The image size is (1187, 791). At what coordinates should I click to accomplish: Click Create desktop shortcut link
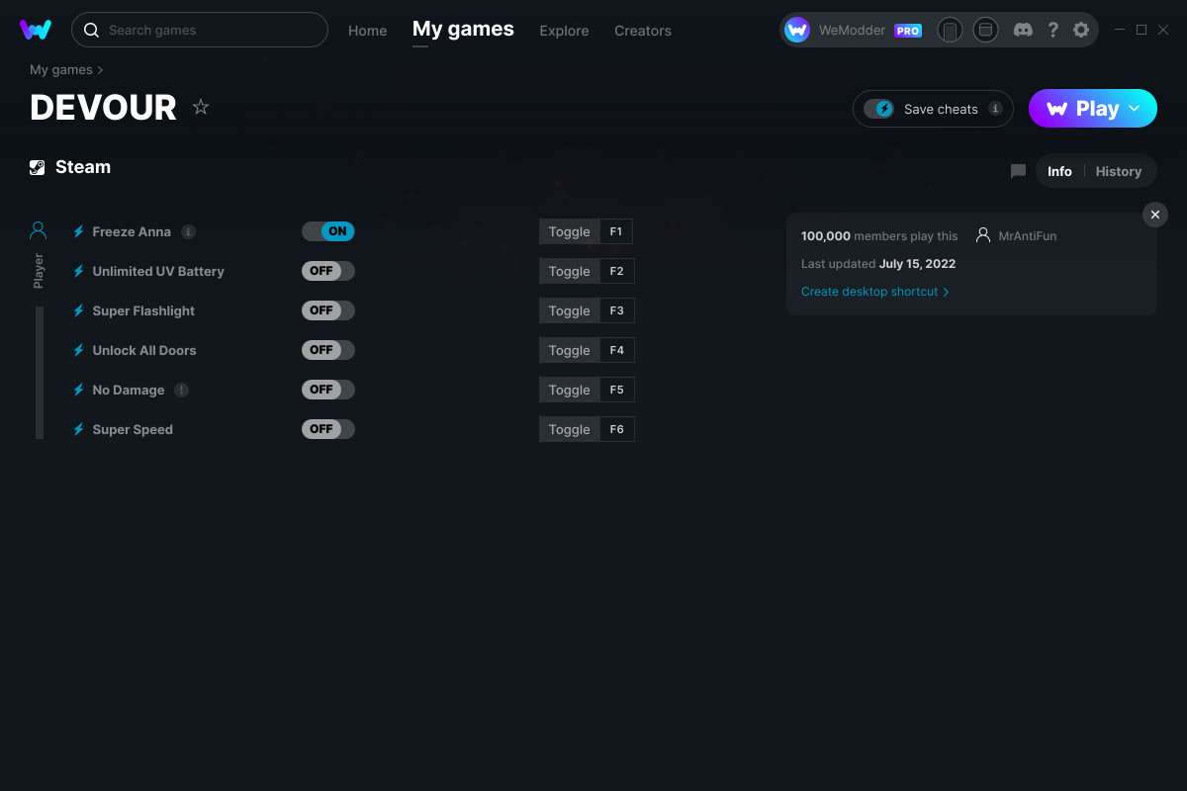coord(875,292)
